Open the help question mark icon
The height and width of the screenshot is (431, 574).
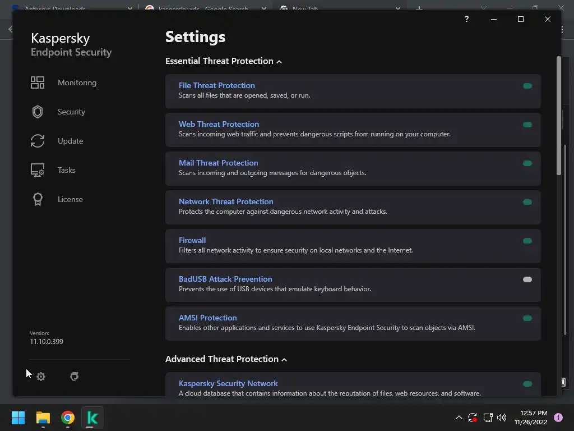[x=466, y=19]
